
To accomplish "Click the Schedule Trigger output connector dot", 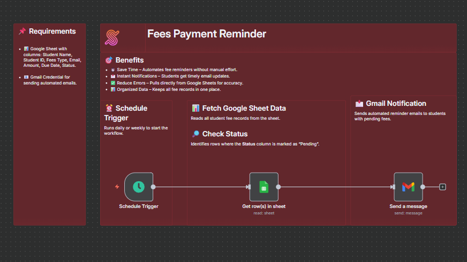I will pyautogui.click(x=153, y=187).
